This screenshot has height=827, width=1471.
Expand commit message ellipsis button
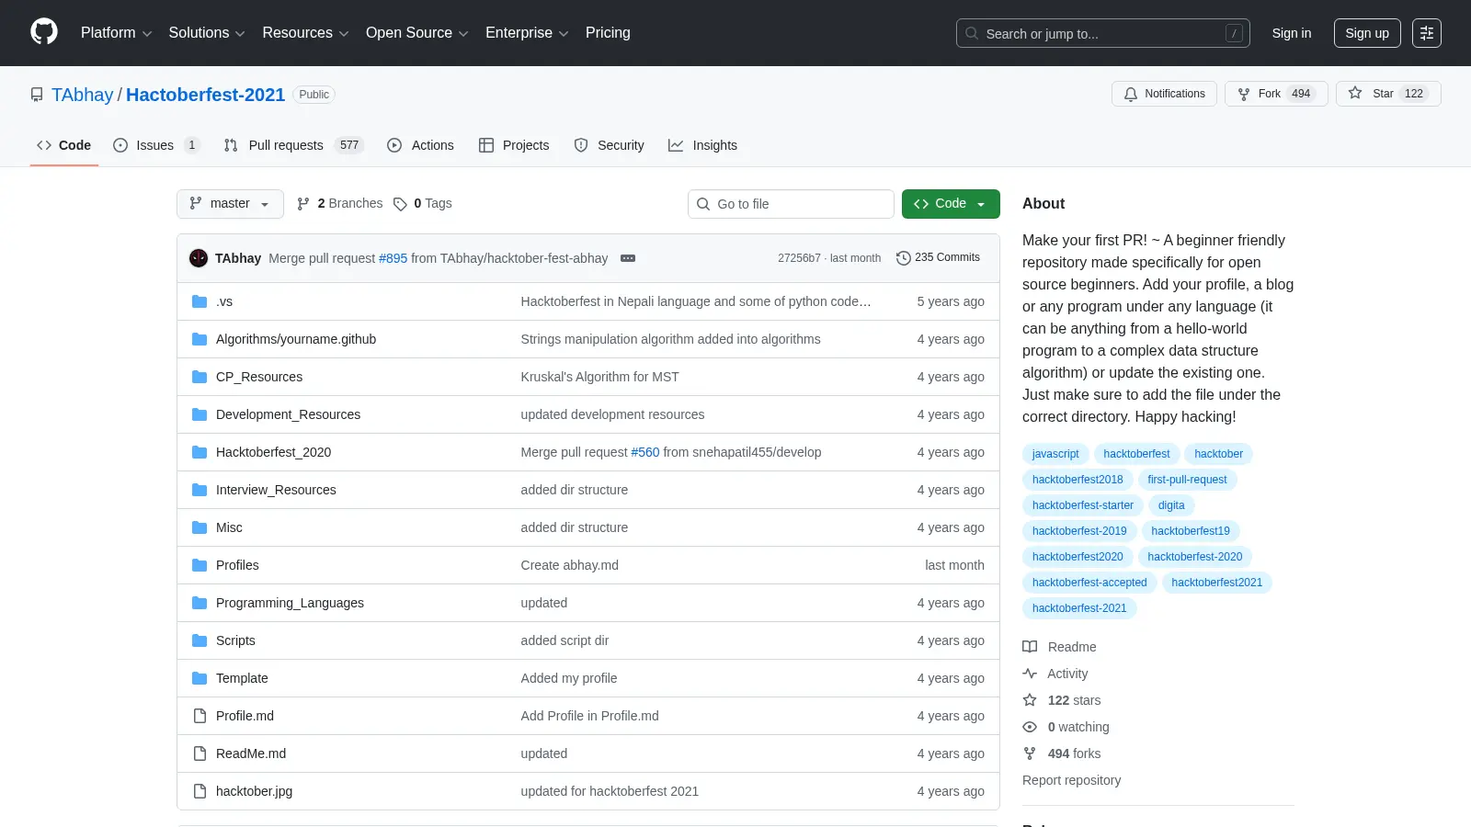[x=628, y=258]
